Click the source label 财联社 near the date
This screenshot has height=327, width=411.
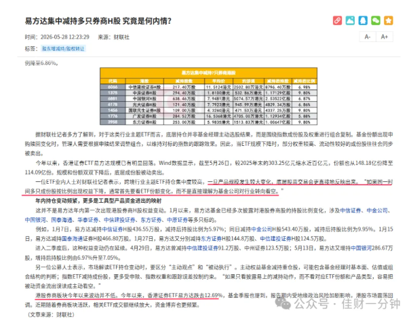(121, 37)
